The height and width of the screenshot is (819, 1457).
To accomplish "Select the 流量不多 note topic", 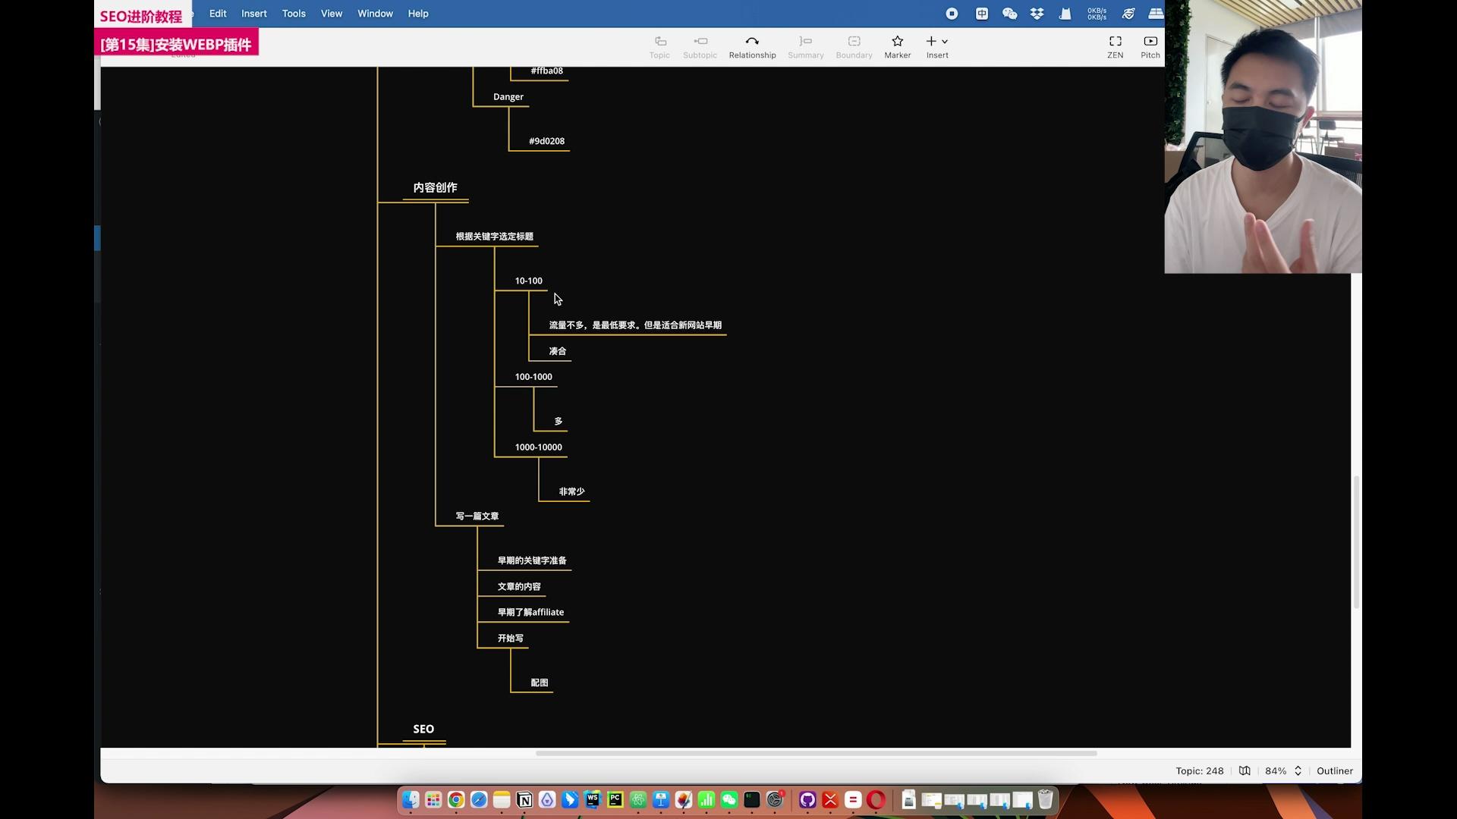I will [635, 325].
